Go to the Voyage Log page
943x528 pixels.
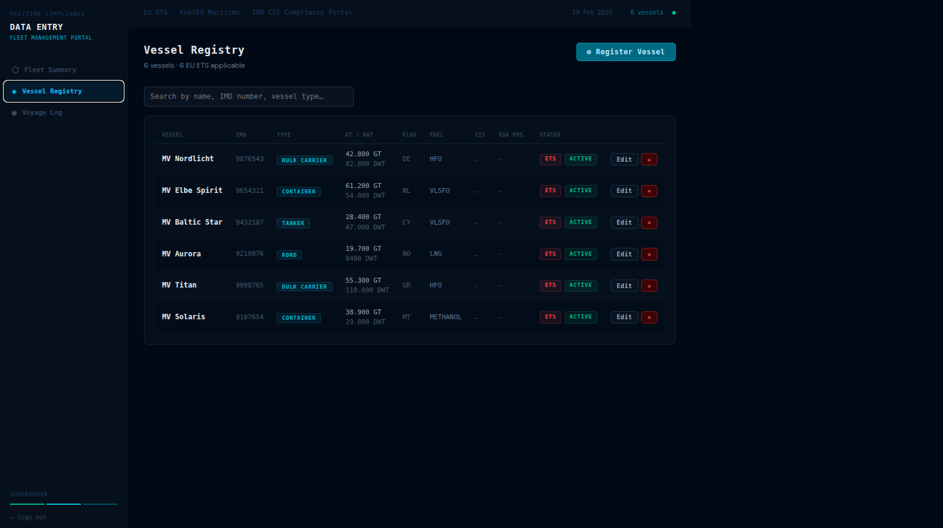[x=41, y=113]
